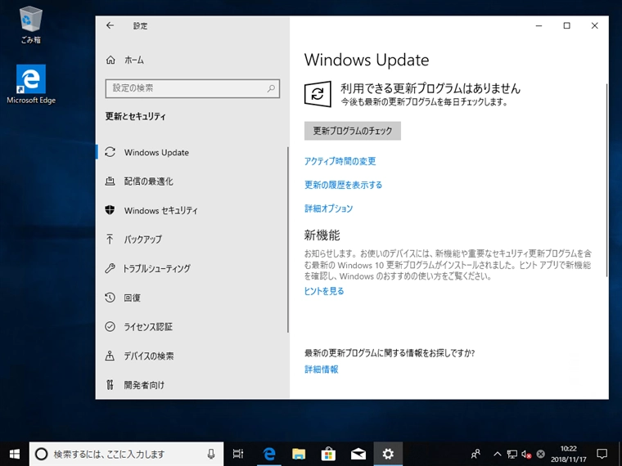Launch Edge from the taskbar

(269, 454)
